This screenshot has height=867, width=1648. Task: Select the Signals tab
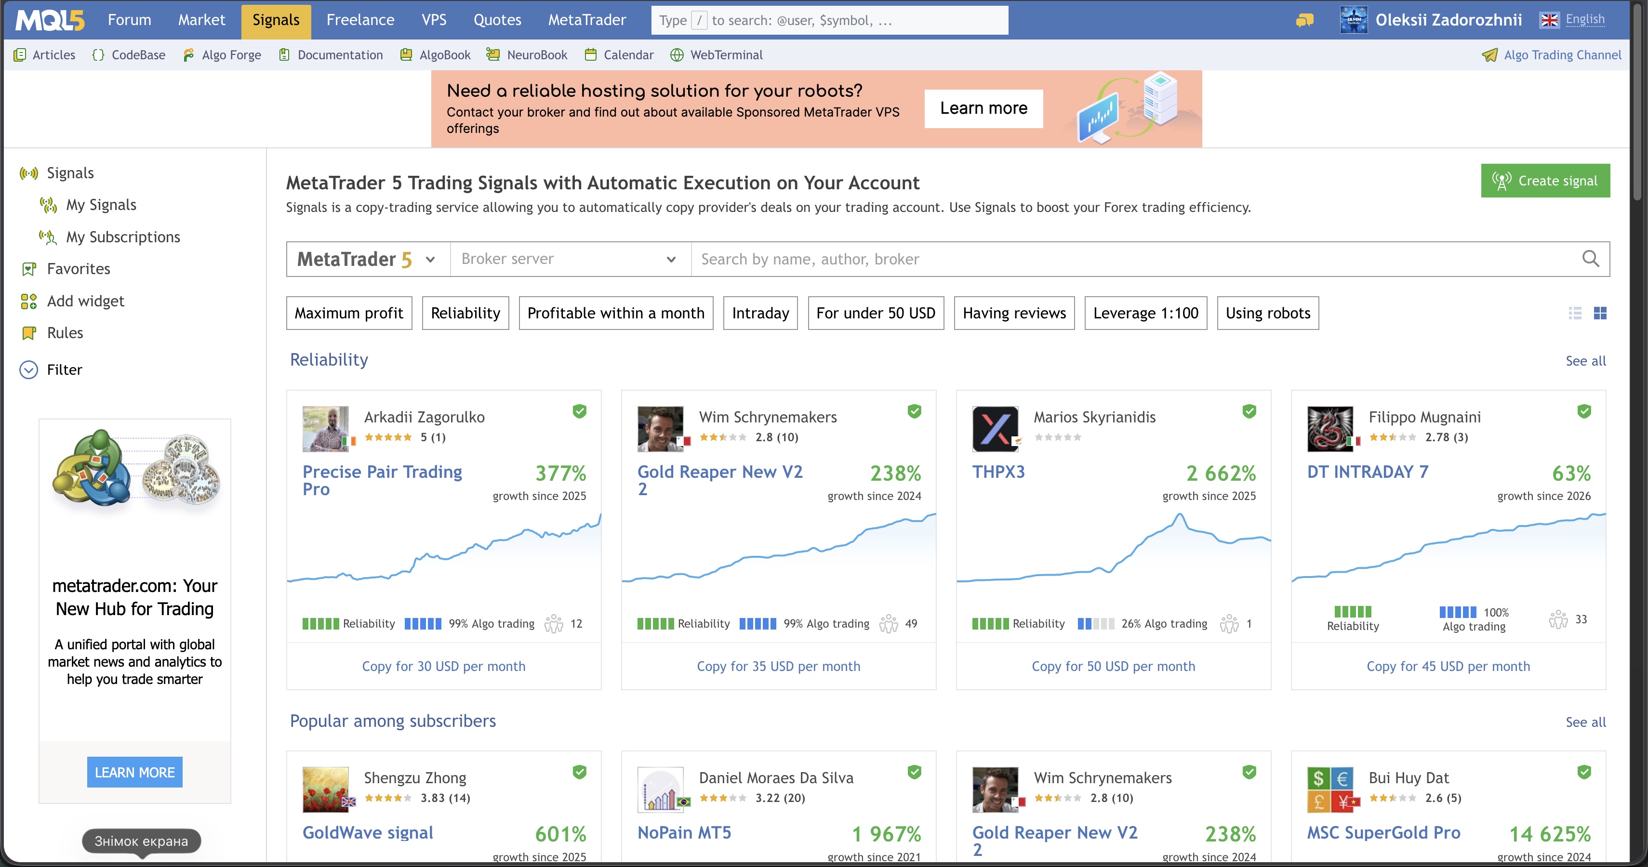[x=276, y=22]
